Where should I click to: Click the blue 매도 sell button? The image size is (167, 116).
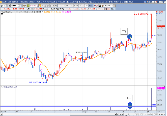click(x=112, y=9)
